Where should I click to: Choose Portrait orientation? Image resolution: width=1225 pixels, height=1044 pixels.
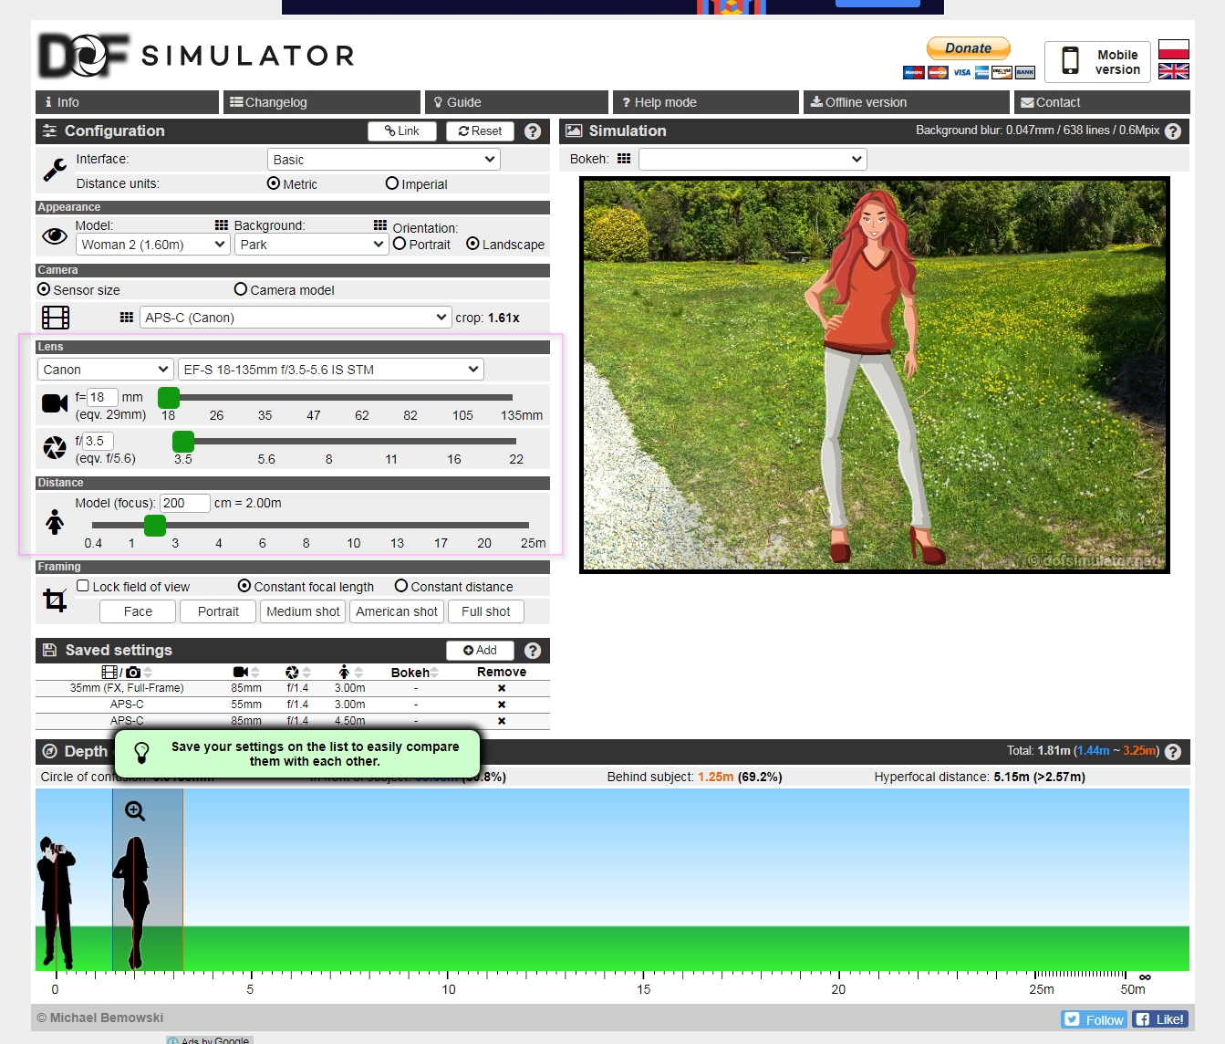tap(400, 244)
